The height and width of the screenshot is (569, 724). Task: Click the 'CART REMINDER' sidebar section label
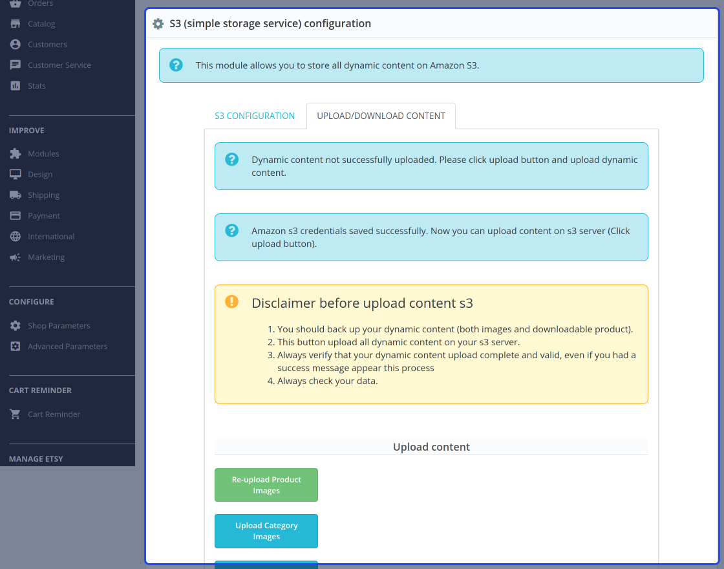pyautogui.click(x=40, y=391)
